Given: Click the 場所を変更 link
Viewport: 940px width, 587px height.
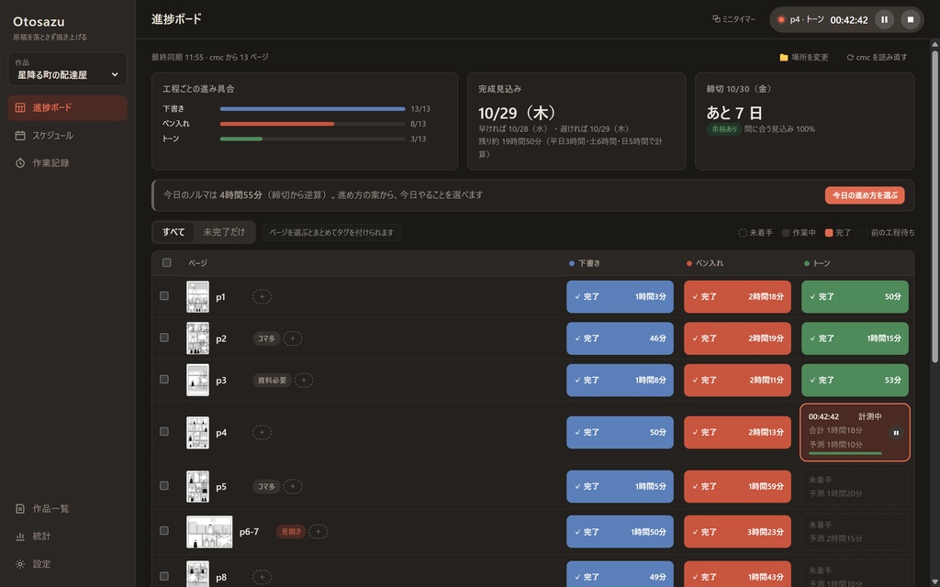Looking at the screenshot, I should coord(804,58).
